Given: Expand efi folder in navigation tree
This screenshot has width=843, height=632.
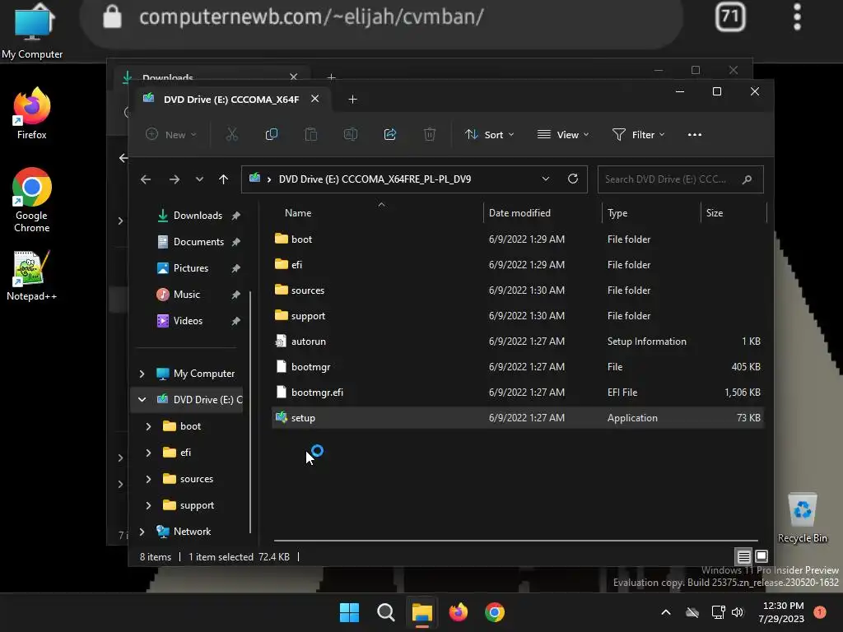Looking at the screenshot, I should pyautogui.click(x=148, y=453).
